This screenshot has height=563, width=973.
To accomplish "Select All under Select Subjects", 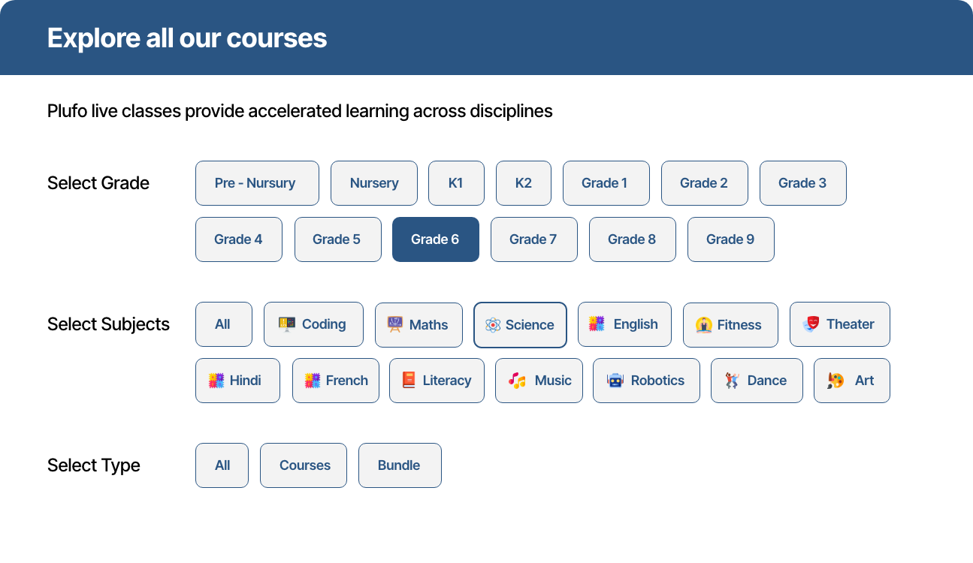I will click(223, 324).
